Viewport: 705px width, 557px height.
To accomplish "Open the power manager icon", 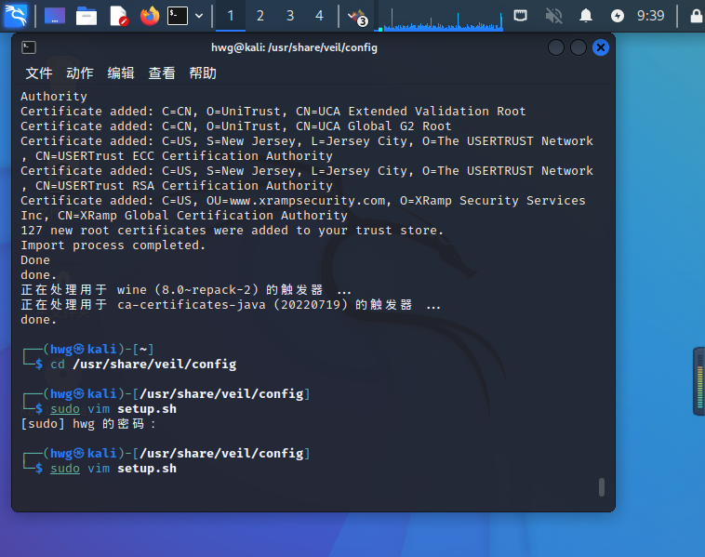I will pyautogui.click(x=618, y=16).
